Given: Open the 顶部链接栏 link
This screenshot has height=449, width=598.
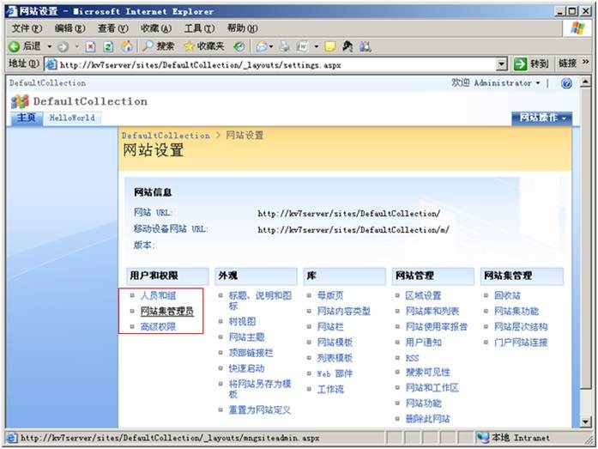Looking at the screenshot, I should click(251, 353).
